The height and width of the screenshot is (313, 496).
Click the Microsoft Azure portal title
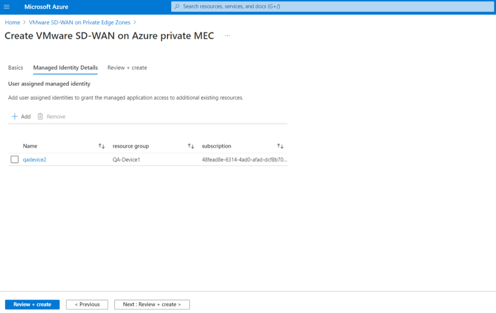(46, 7)
